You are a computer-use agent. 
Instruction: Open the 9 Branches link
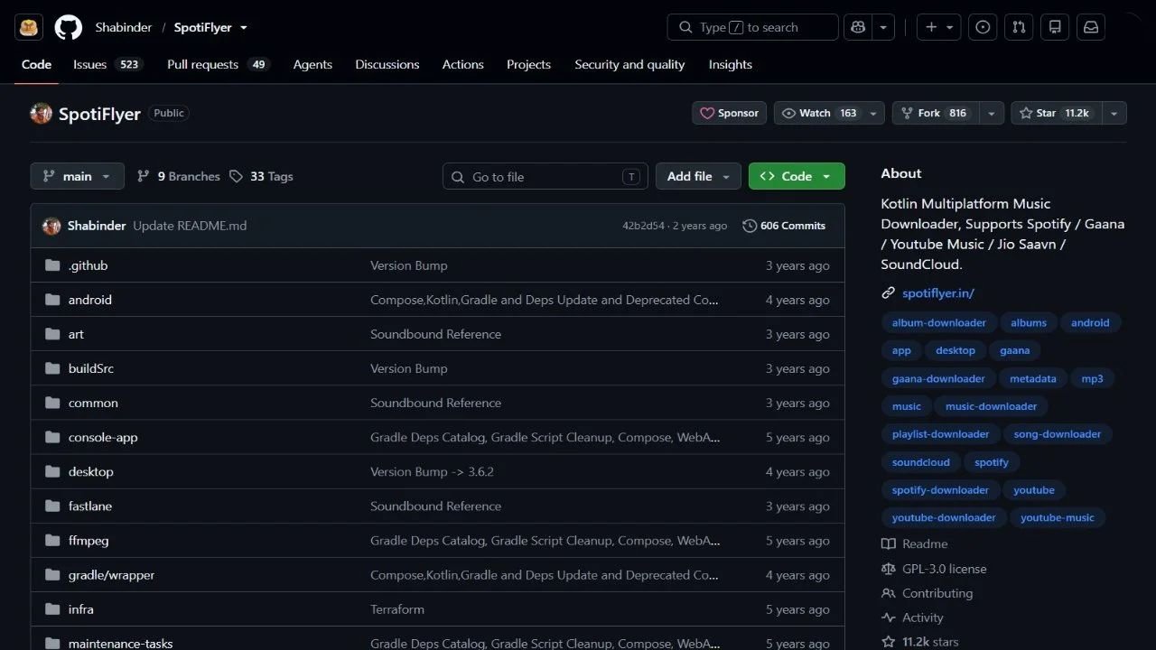point(179,176)
